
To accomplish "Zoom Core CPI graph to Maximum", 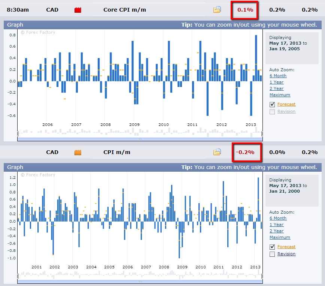I will click(280, 95).
